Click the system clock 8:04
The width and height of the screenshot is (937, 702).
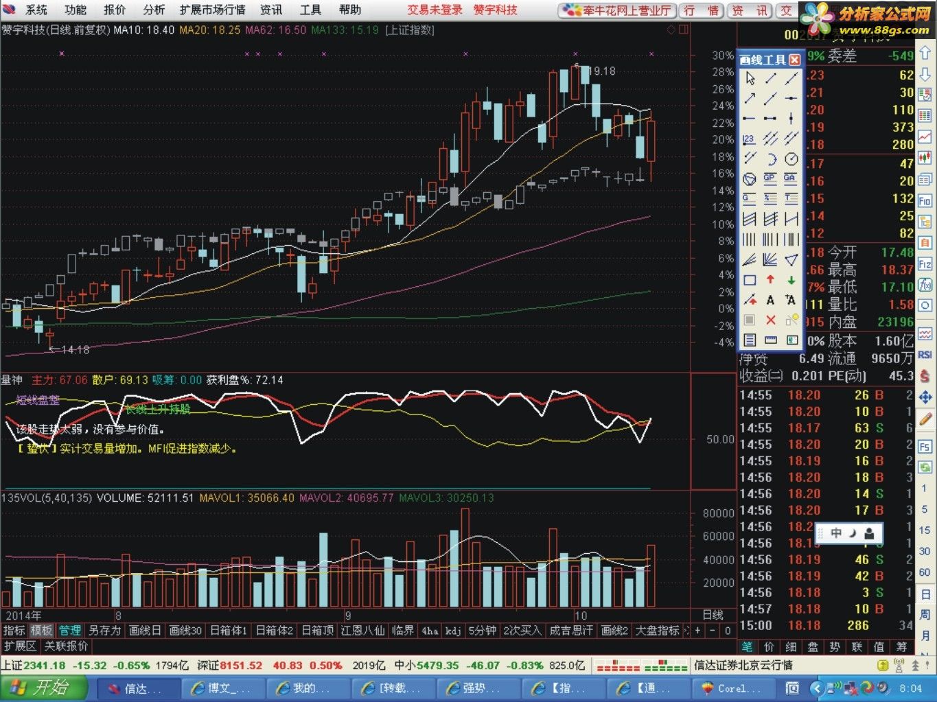[911, 688]
